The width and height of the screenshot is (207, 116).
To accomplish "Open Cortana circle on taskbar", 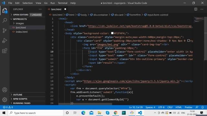I will tap(67, 113).
